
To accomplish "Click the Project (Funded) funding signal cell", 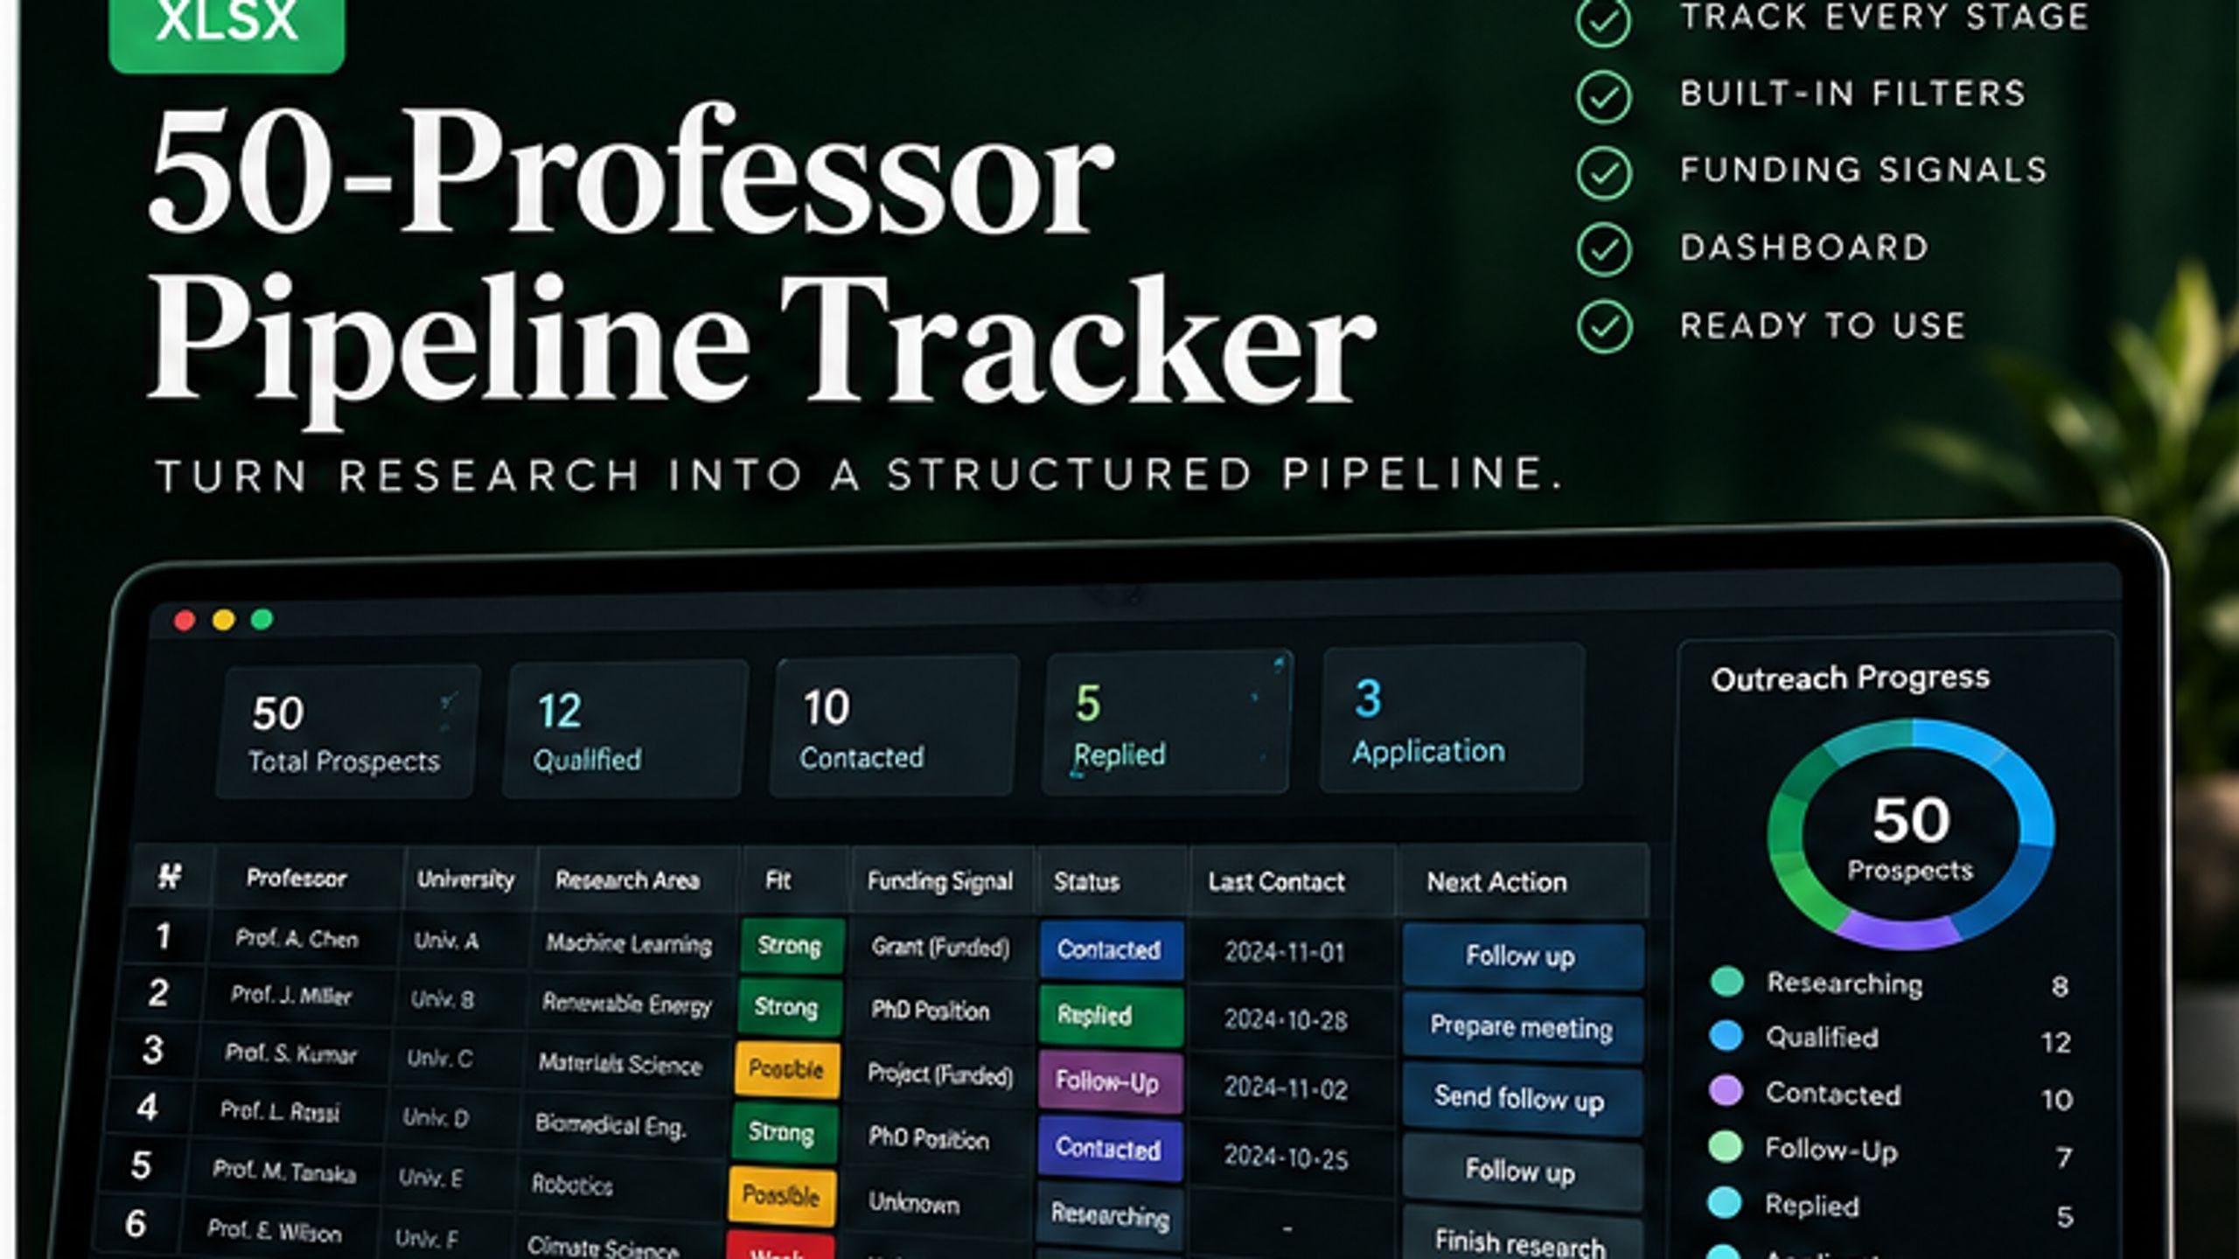I will [940, 1075].
